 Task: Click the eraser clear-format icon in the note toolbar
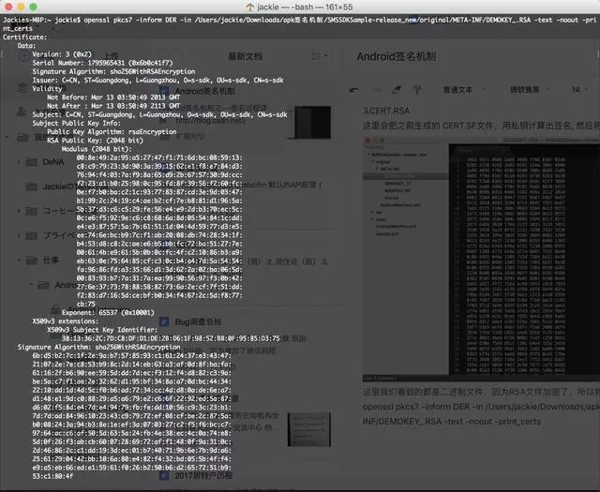pyautogui.click(x=397, y=90)
